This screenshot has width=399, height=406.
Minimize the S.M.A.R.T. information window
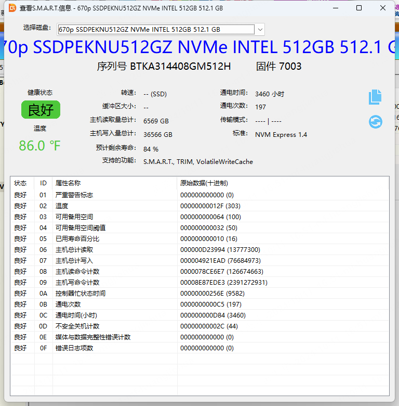[x=336, y=8]
